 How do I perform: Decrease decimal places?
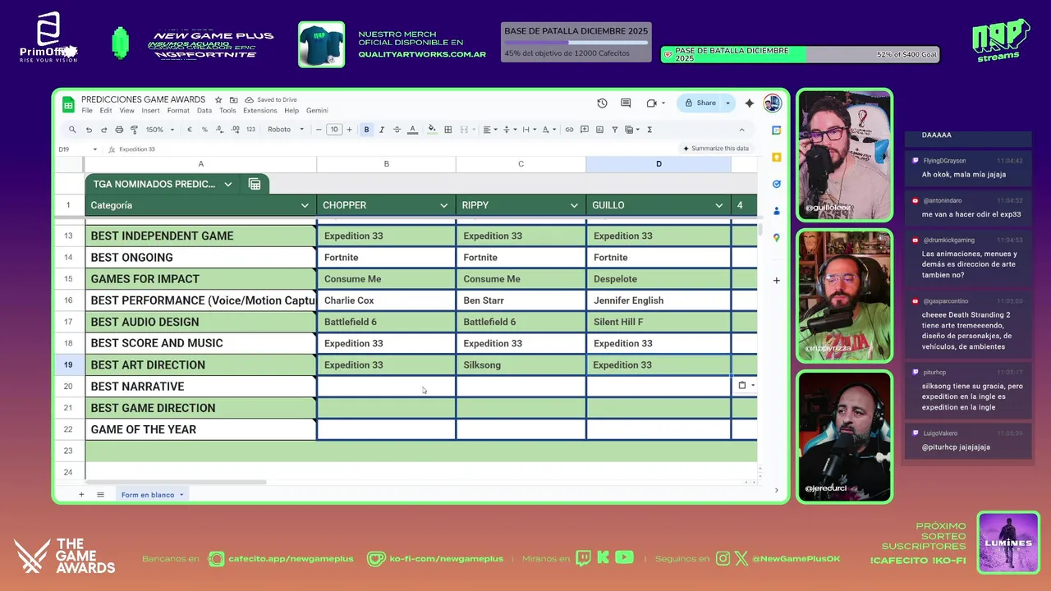[219, 130]
